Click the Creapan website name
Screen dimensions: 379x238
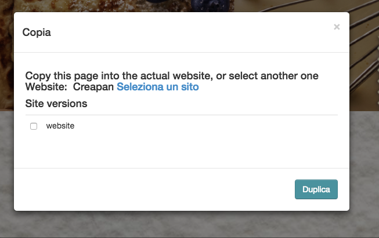[93, 87]
